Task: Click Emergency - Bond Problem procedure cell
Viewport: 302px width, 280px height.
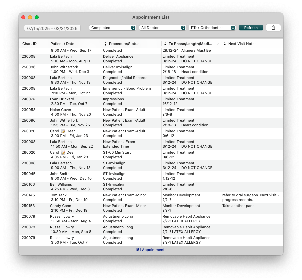Action: click(x=127, y=89)
